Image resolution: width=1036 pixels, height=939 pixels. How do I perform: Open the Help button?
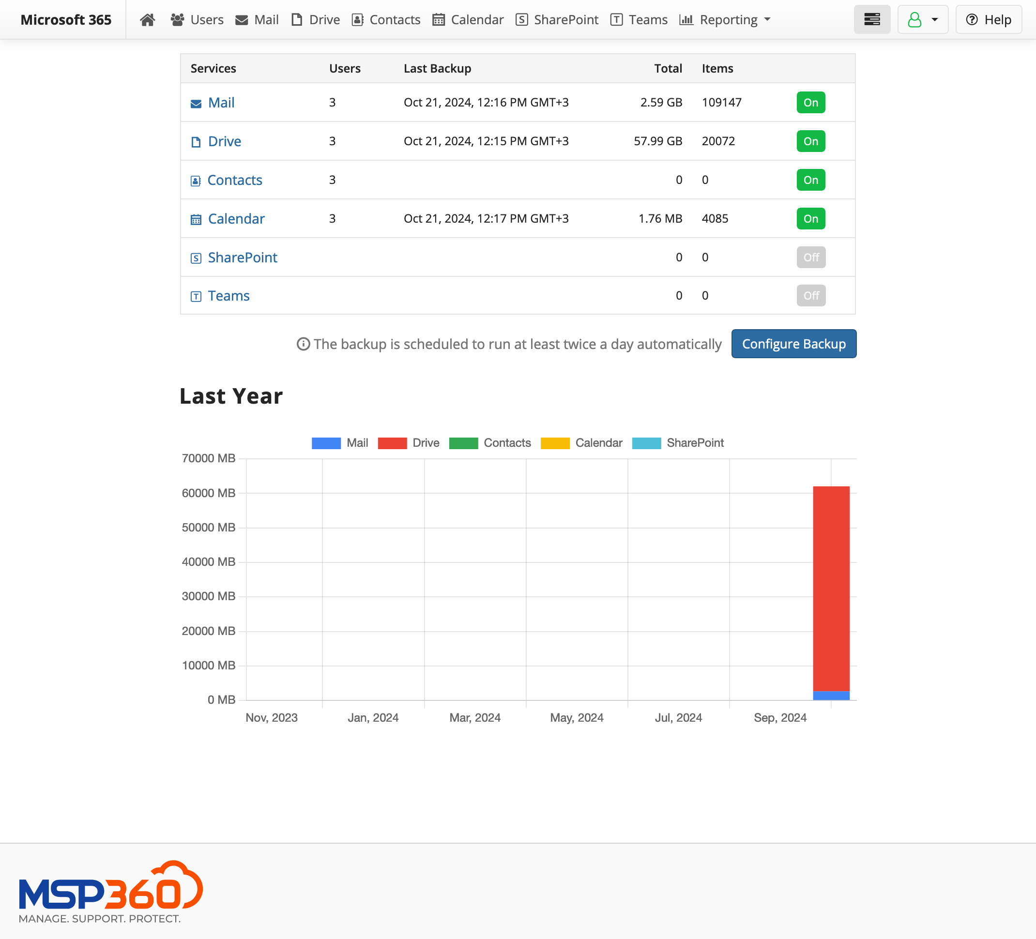tap(989, 19)
